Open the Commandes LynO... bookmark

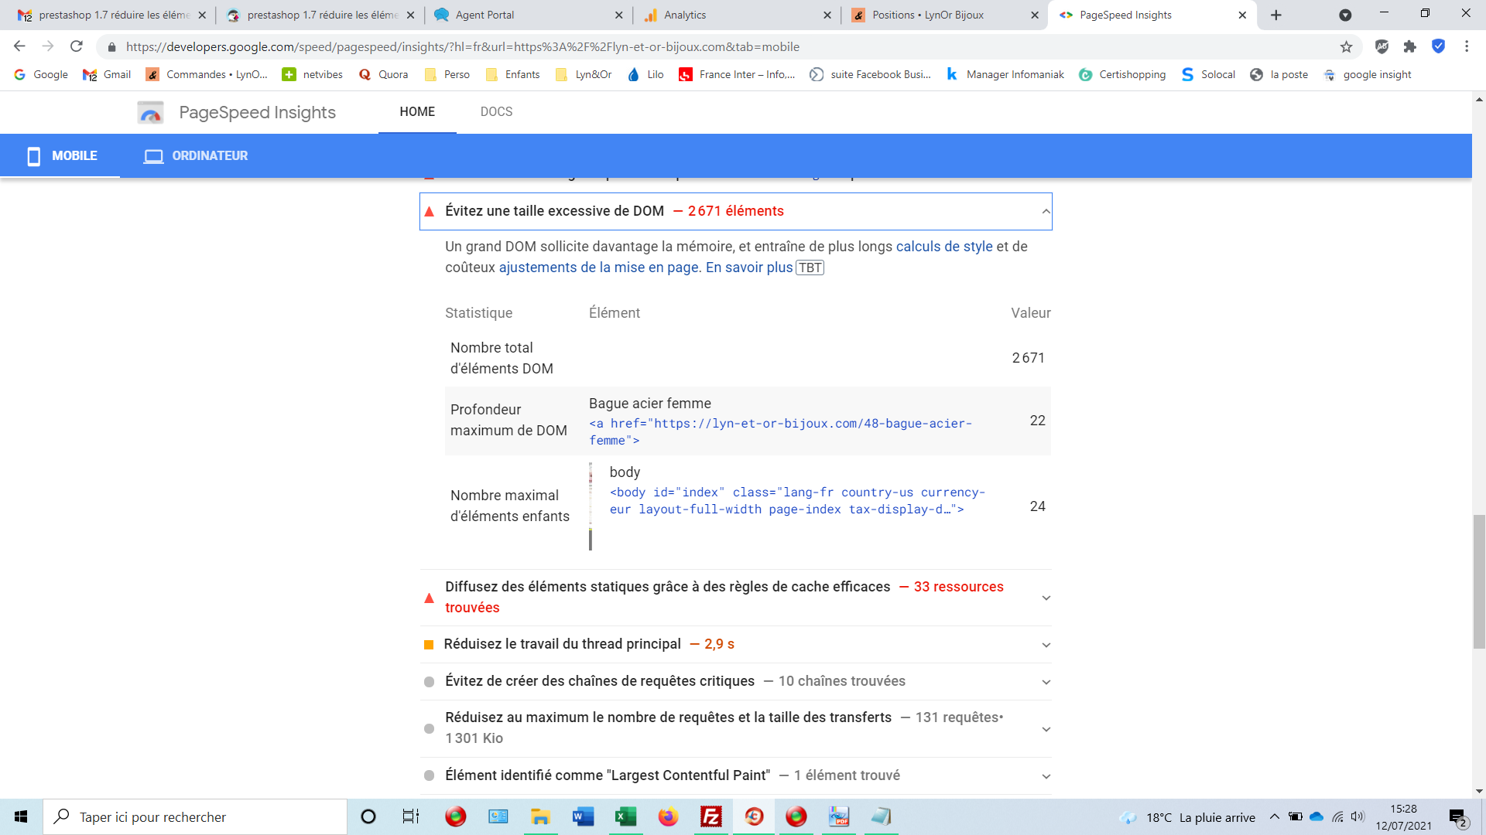[x=207, y=74]
